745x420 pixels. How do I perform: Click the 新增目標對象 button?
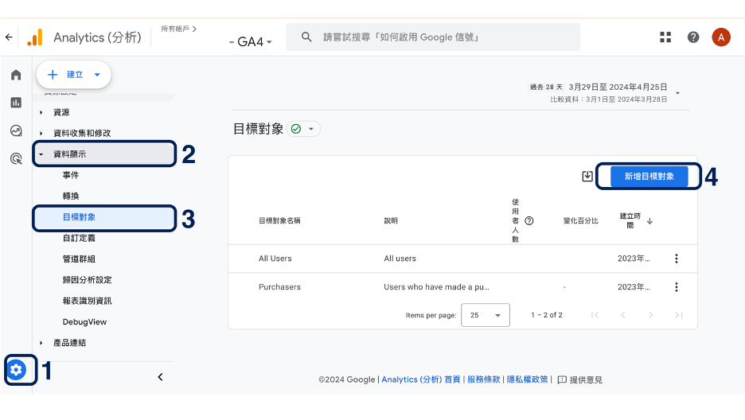(649, 177)
